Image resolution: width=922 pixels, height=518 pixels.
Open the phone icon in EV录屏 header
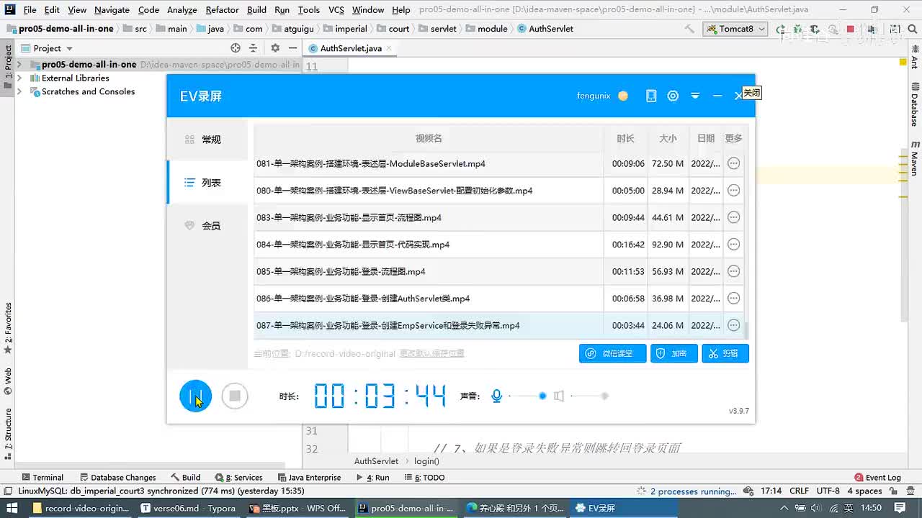[651, 96]
